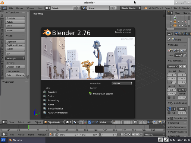Select 8 anti-aliasing samples
The image size is (191, 143).
pos(170,109)
